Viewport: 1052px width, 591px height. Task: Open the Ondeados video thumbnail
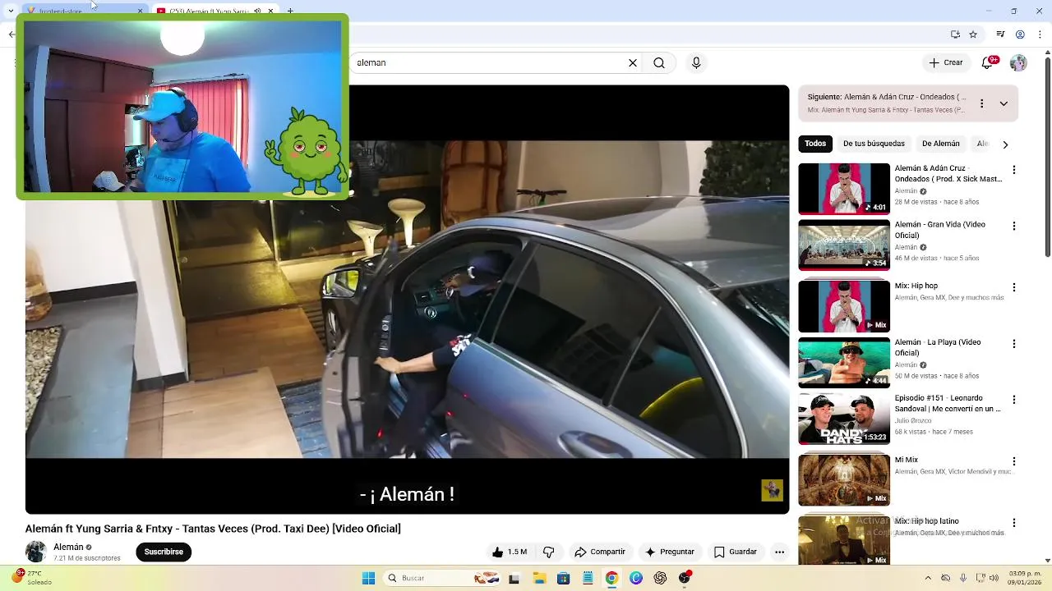pyautogui.click(x=844, y=189)
